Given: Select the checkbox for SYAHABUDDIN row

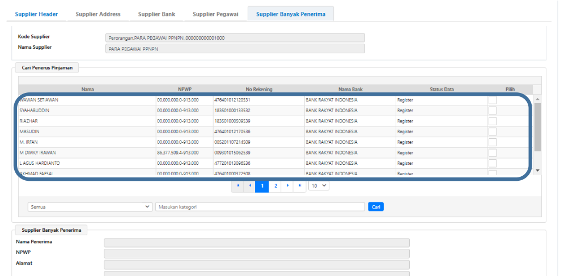Looking at the screenshot, I should [493, 111].
